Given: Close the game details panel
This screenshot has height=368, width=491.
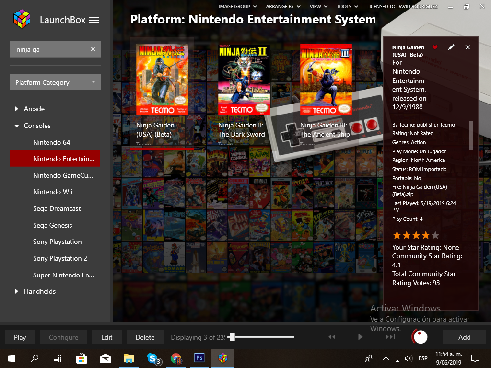Looking at the screenshot, I should point(468,47).
